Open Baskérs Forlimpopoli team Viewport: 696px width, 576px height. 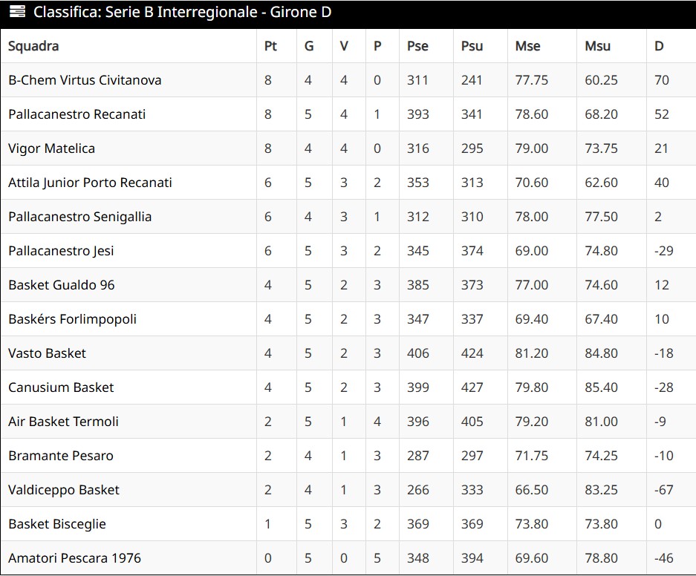coord(73,319)
